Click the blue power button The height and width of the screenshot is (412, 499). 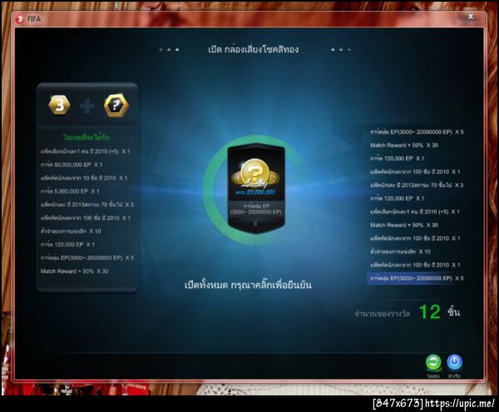pos(454,362)
